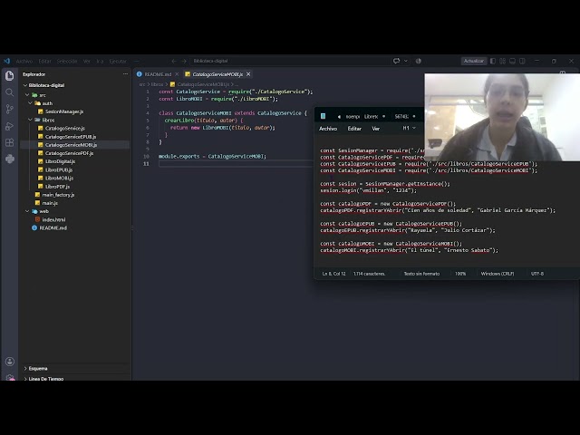
Task: Open LibroDigital.js in Explorer
Action: [61, 161]
